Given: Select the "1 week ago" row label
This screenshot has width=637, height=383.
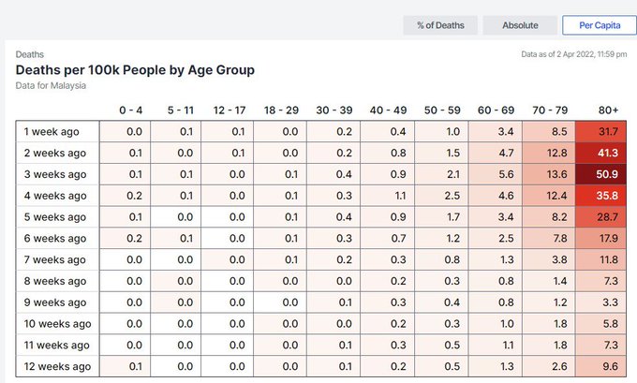Looking at the screenshot, I should 52,132.
